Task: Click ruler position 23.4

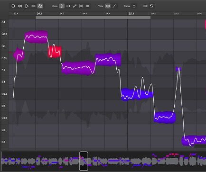Action: 16,14
